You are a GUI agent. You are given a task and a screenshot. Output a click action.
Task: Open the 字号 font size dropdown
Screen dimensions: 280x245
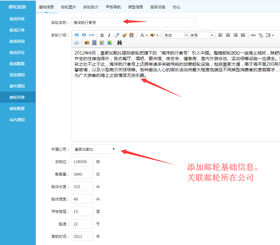[201, 35]
